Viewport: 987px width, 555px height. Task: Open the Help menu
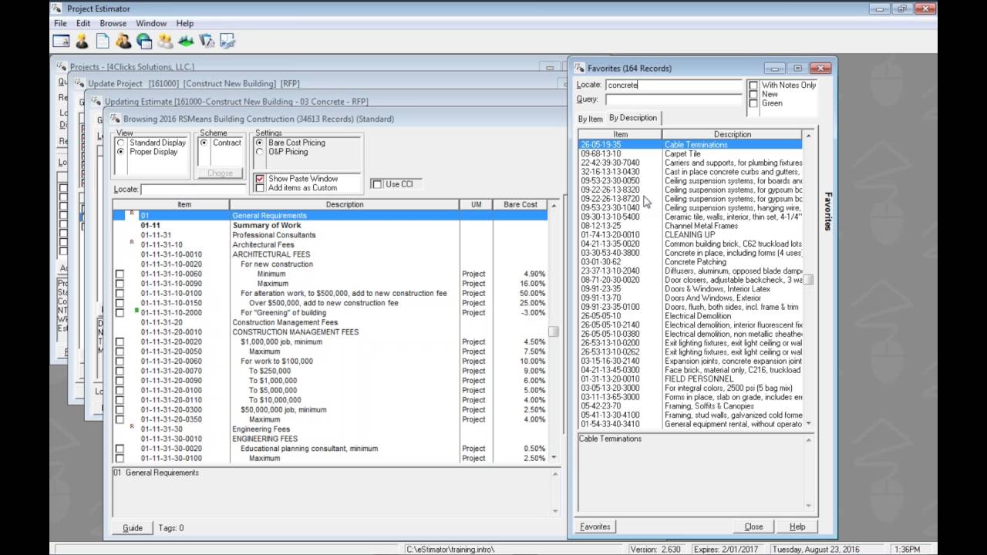[185, 23]
